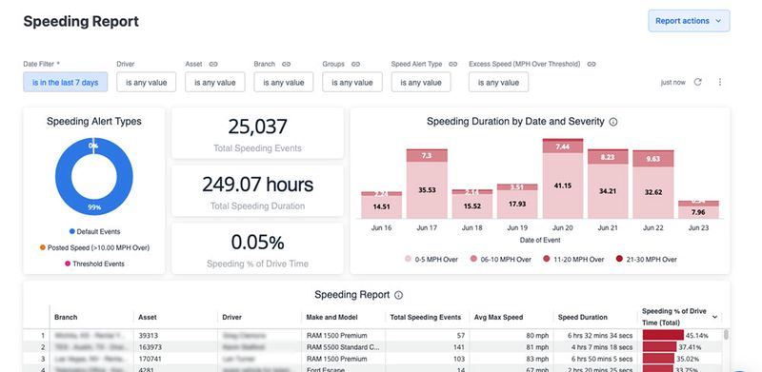Click the link icon beside Branch filter

(287, 64)
